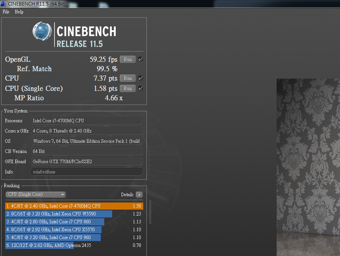Toggle the CPU (Single Core) test checkbox

click(141, 88)
